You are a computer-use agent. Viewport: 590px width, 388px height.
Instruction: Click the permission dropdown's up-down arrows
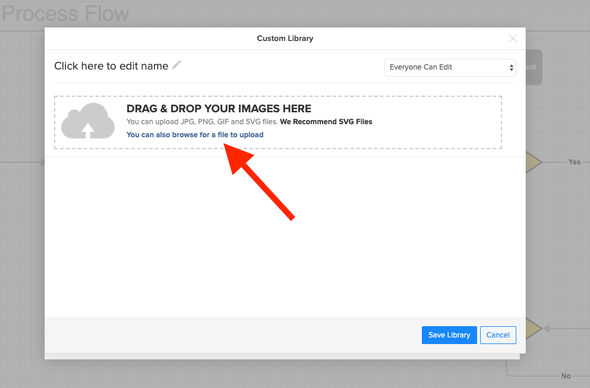pos(512,67)
